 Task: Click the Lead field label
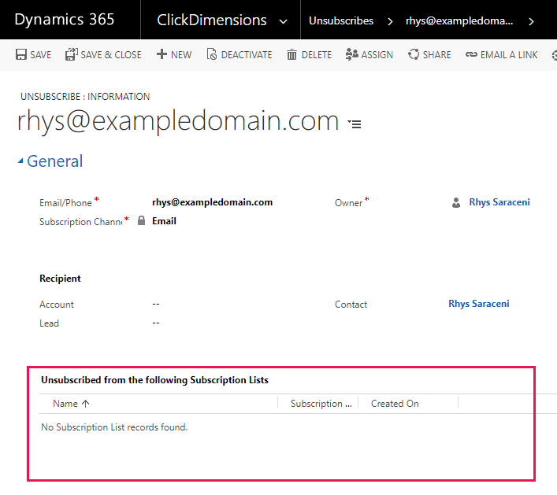(49, 323)
